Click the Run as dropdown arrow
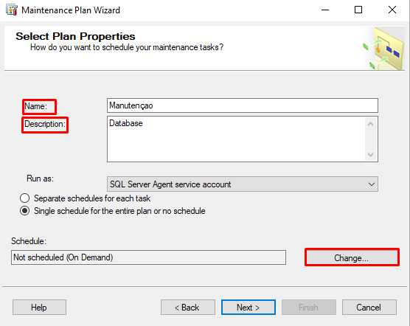 (x=372, y=184)
